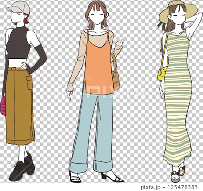Screen dimensions: 203x191
Task: Click the woman in the orange camisole
Action: pyautogui.click(x=96, y=91)
